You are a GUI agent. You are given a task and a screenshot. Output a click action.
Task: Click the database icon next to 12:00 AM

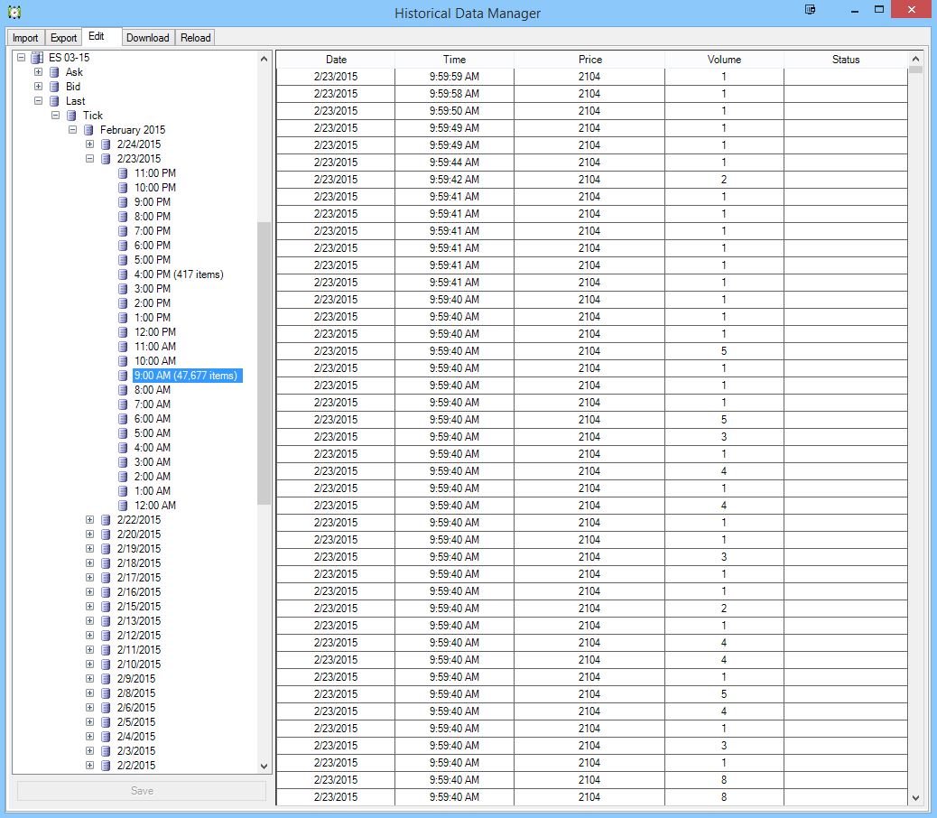[123, 506]
